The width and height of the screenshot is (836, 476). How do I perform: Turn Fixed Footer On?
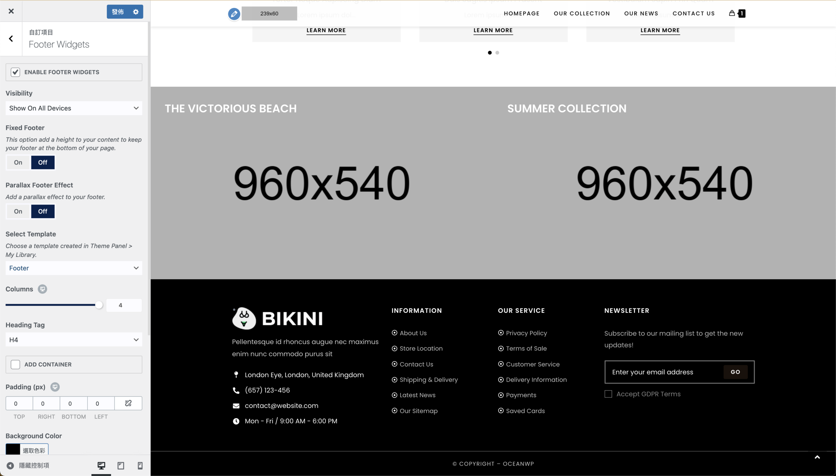click(x=18, y=162)
